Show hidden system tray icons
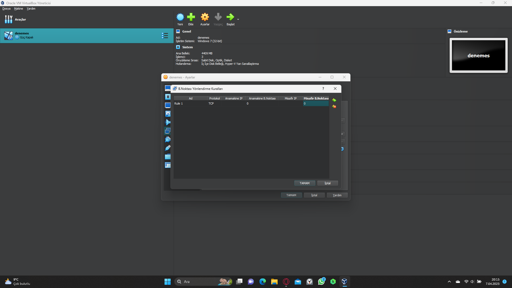 (x=449, y=282)
